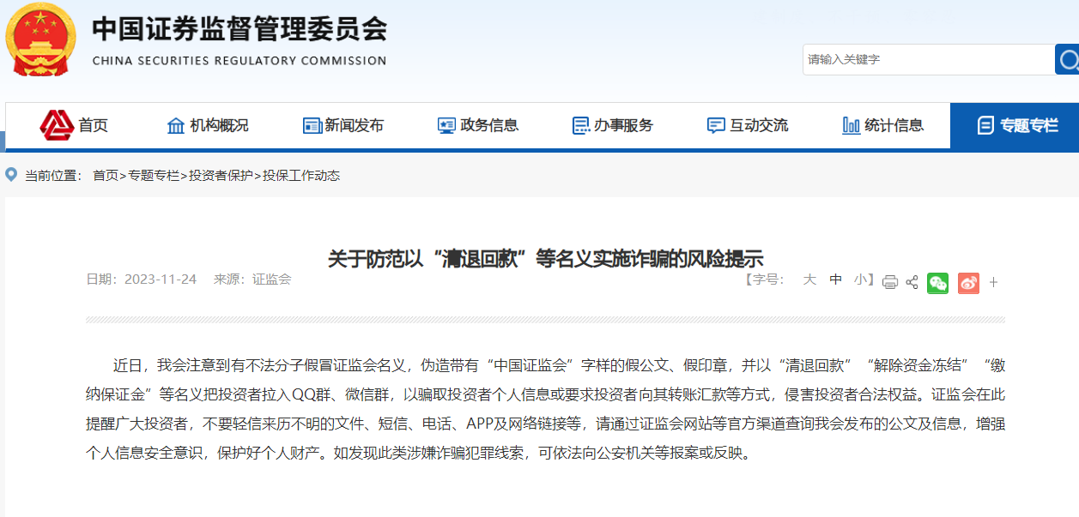Set font size to small (小)

tap(860, 280)
